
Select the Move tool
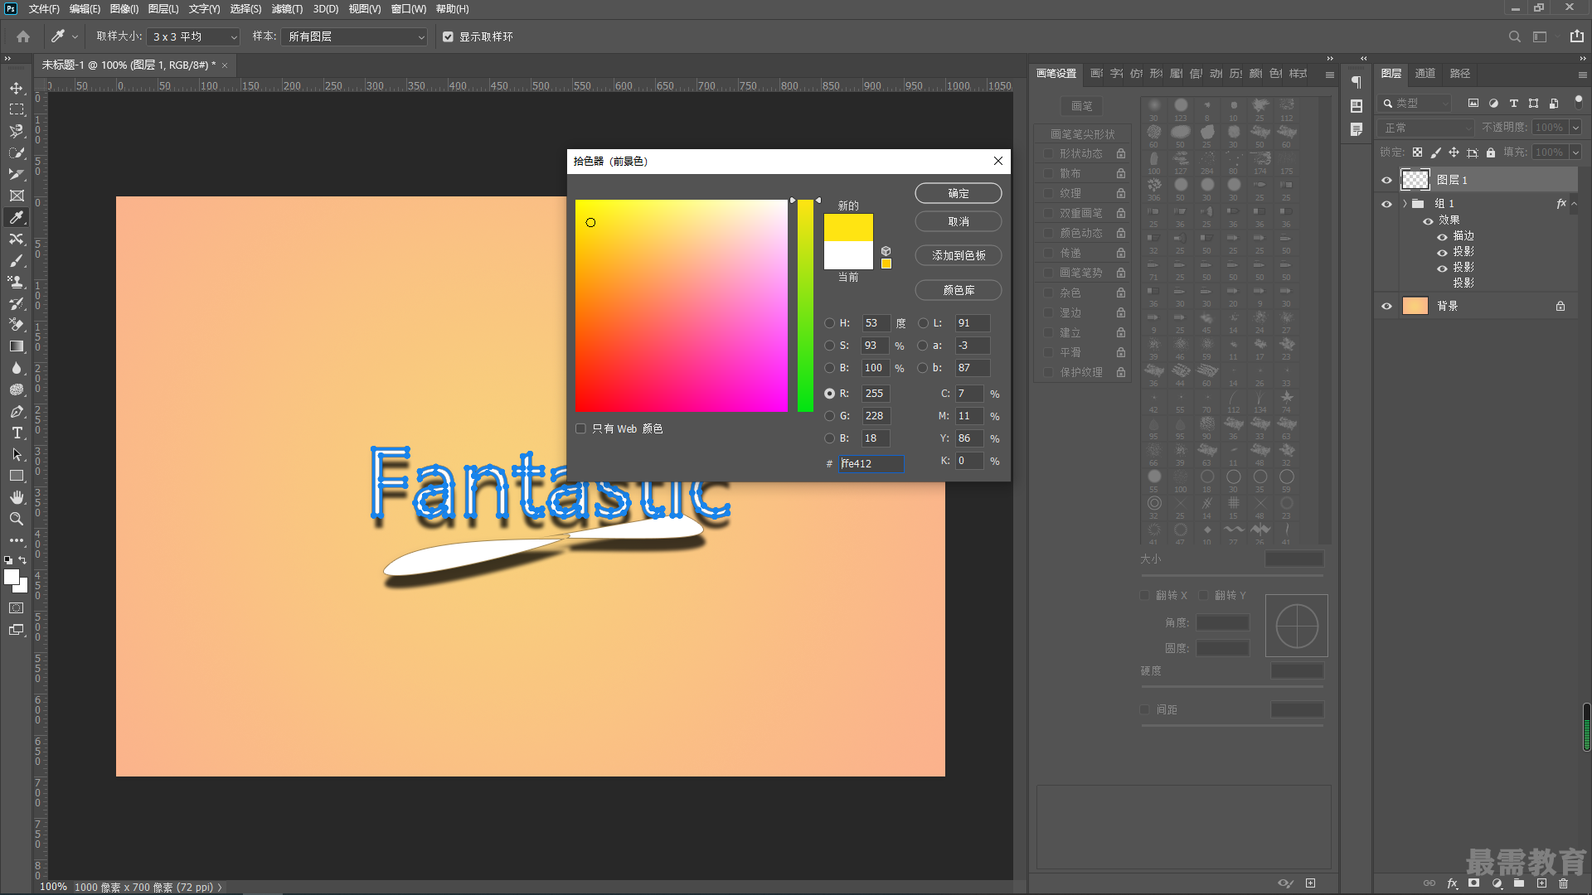pyautogui.click(x=17, y=88)
